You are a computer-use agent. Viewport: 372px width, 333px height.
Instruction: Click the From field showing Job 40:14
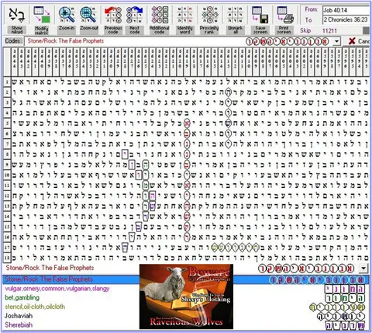pyautogui.click(x=346, y=10)
